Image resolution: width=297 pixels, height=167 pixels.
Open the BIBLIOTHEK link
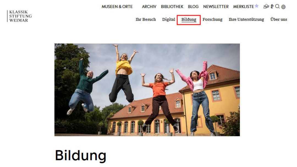pyautogui.click(x=172, y=7)
